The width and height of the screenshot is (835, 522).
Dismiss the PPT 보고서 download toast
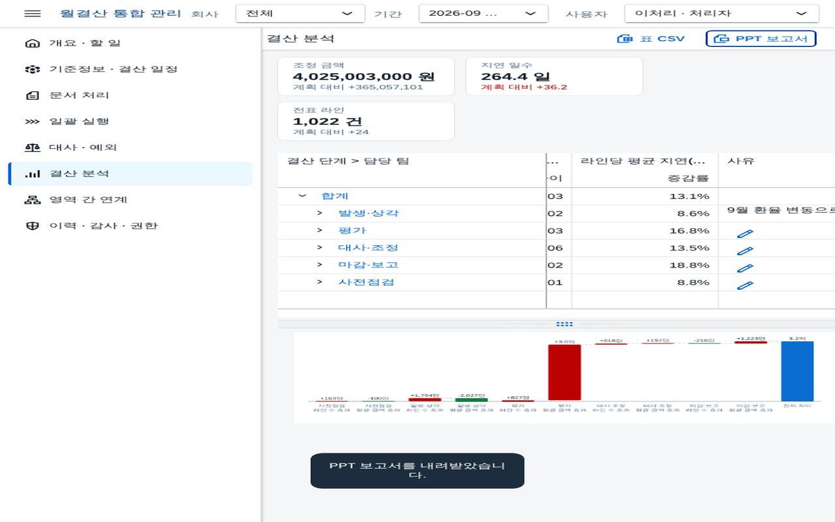(417, 470)
